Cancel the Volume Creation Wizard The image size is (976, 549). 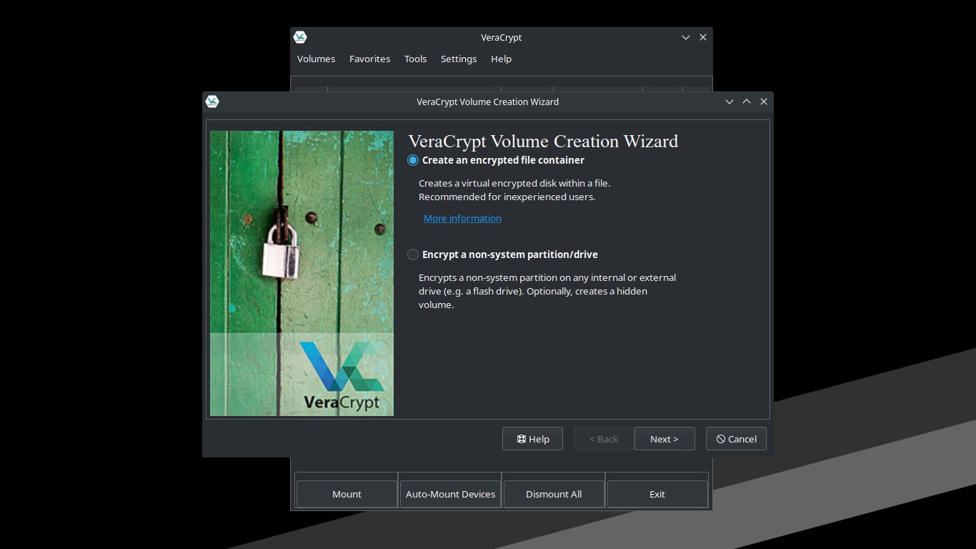736,439
